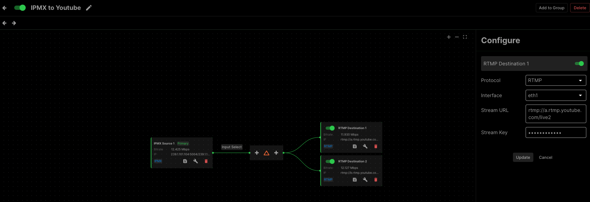Click the Stream URL field
Viewport: 590px width, 202px height.
click(556, 114)
